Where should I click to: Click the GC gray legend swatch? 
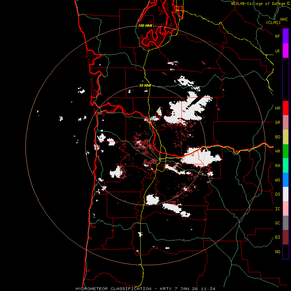pyautogui.click(x=286, y=223)
